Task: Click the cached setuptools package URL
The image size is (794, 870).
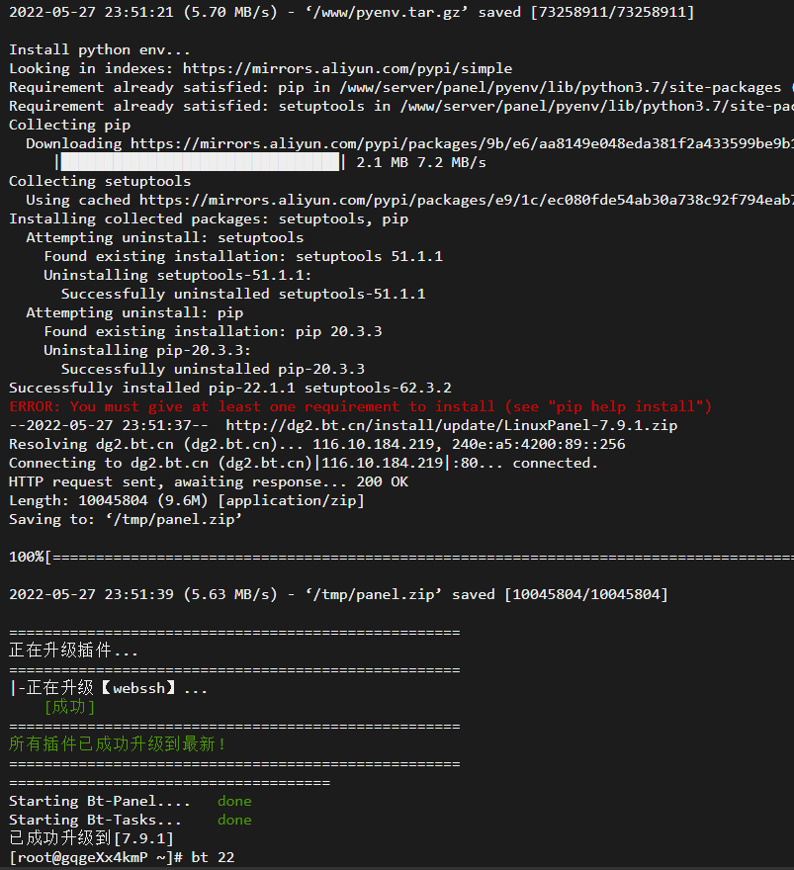Action: 467,201
